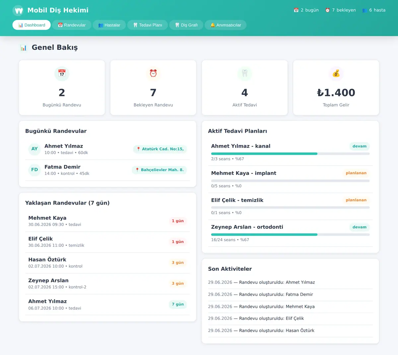
Task: Go to the Hastalar tab
Action: (109, 25)
